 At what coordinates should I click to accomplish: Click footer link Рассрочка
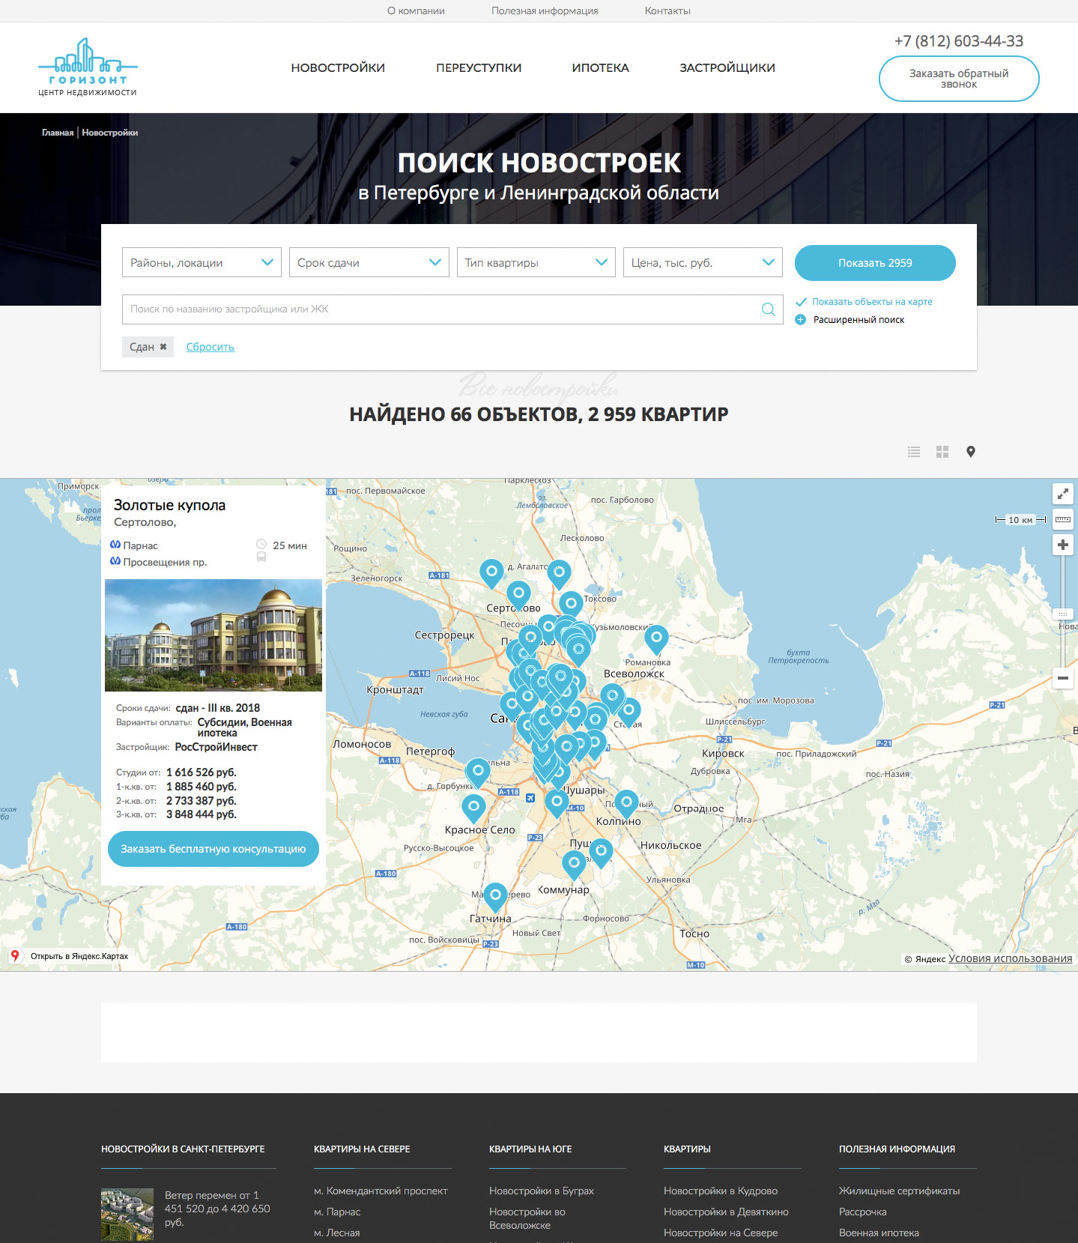[x=863, y=1212]
